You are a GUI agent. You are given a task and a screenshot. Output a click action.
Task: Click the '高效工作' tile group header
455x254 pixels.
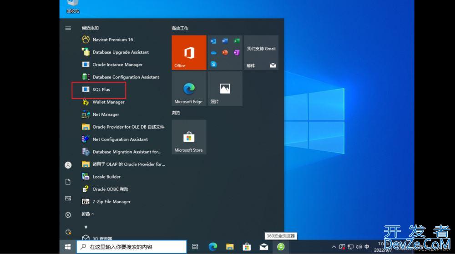180,28
